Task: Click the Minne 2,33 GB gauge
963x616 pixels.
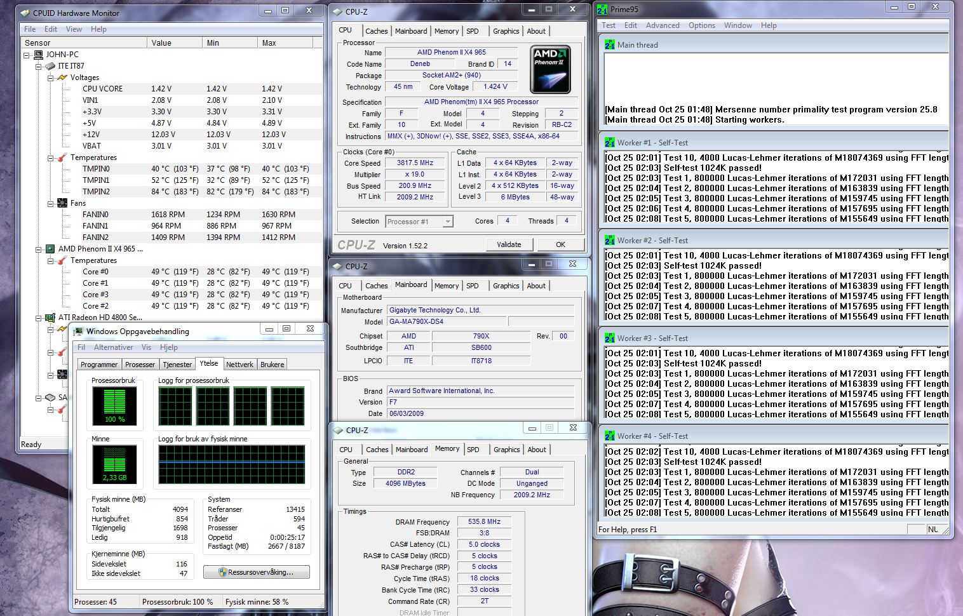Action: coord(114,464)
